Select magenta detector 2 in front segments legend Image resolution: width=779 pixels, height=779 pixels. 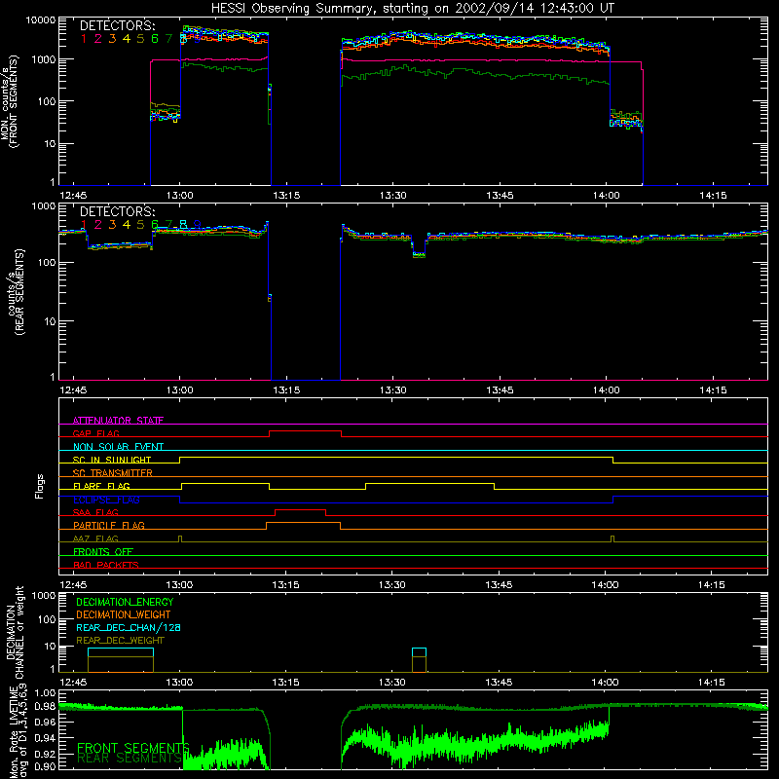98,39
